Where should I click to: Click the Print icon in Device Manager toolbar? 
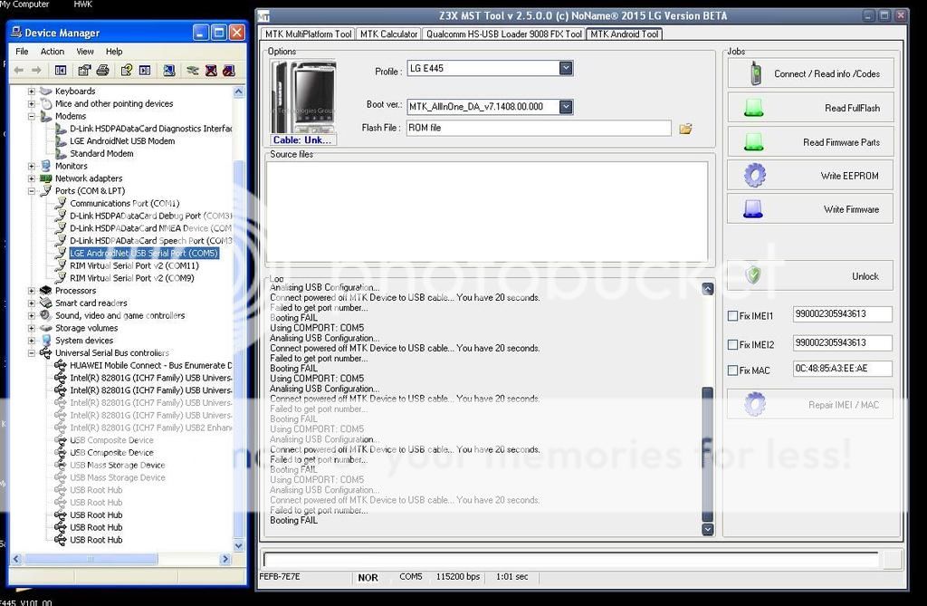coord(103,70)
